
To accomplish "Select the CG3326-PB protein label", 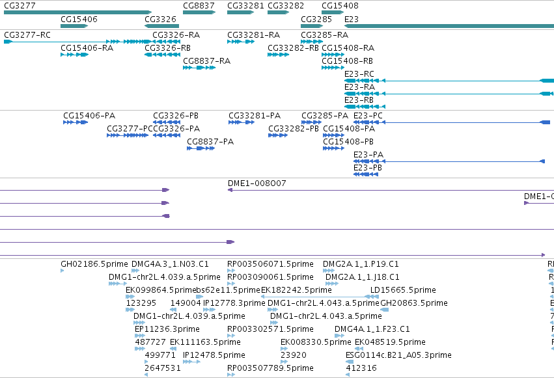I will pyautogui.click(x=176, y=116).
